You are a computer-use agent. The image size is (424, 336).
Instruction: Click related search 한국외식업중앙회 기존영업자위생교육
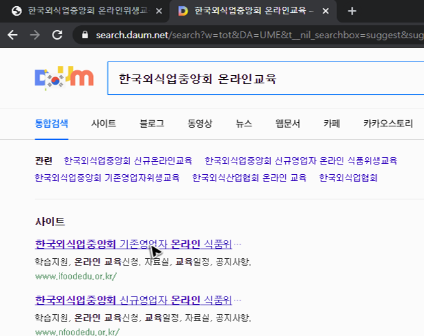[x=107, y=178]
